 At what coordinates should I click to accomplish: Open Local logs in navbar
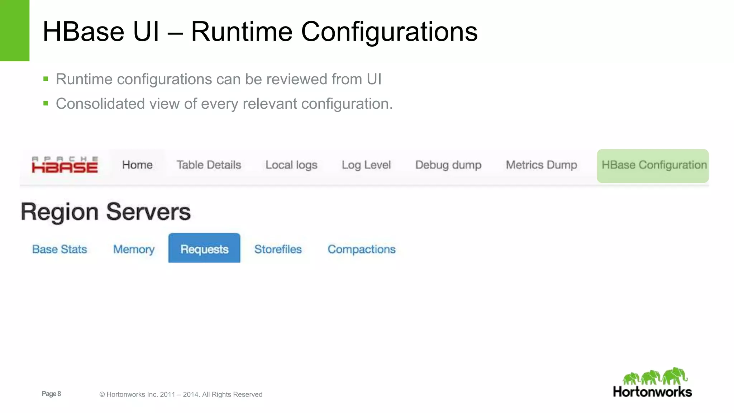click(291, 165)
